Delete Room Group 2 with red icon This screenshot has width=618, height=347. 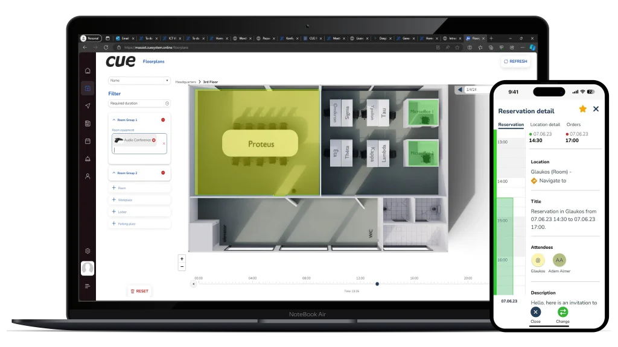[x=163, y=173]
